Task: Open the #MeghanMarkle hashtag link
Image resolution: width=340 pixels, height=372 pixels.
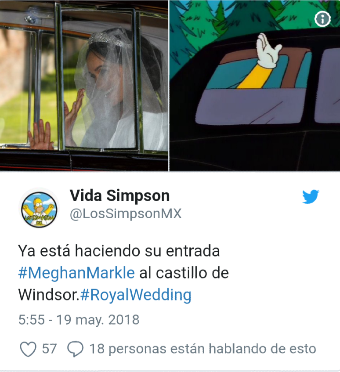Action: pyautogui.click(x=76, y=273)
